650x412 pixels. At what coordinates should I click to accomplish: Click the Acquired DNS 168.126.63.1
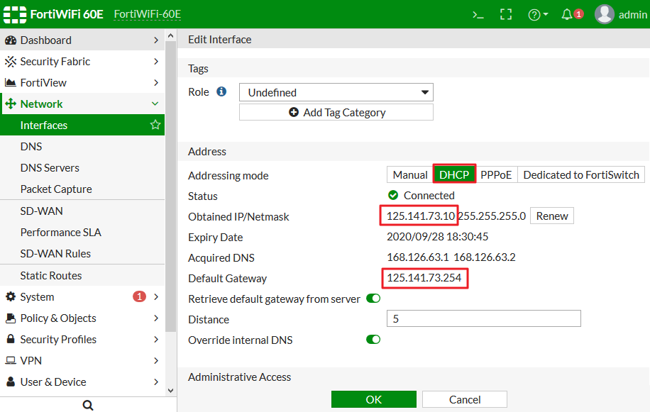[418, 257]
